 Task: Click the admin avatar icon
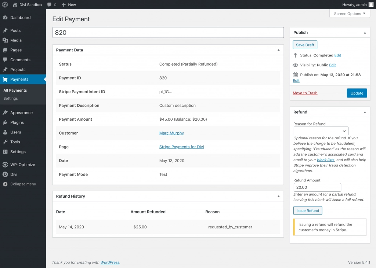(x=371, y=4)
